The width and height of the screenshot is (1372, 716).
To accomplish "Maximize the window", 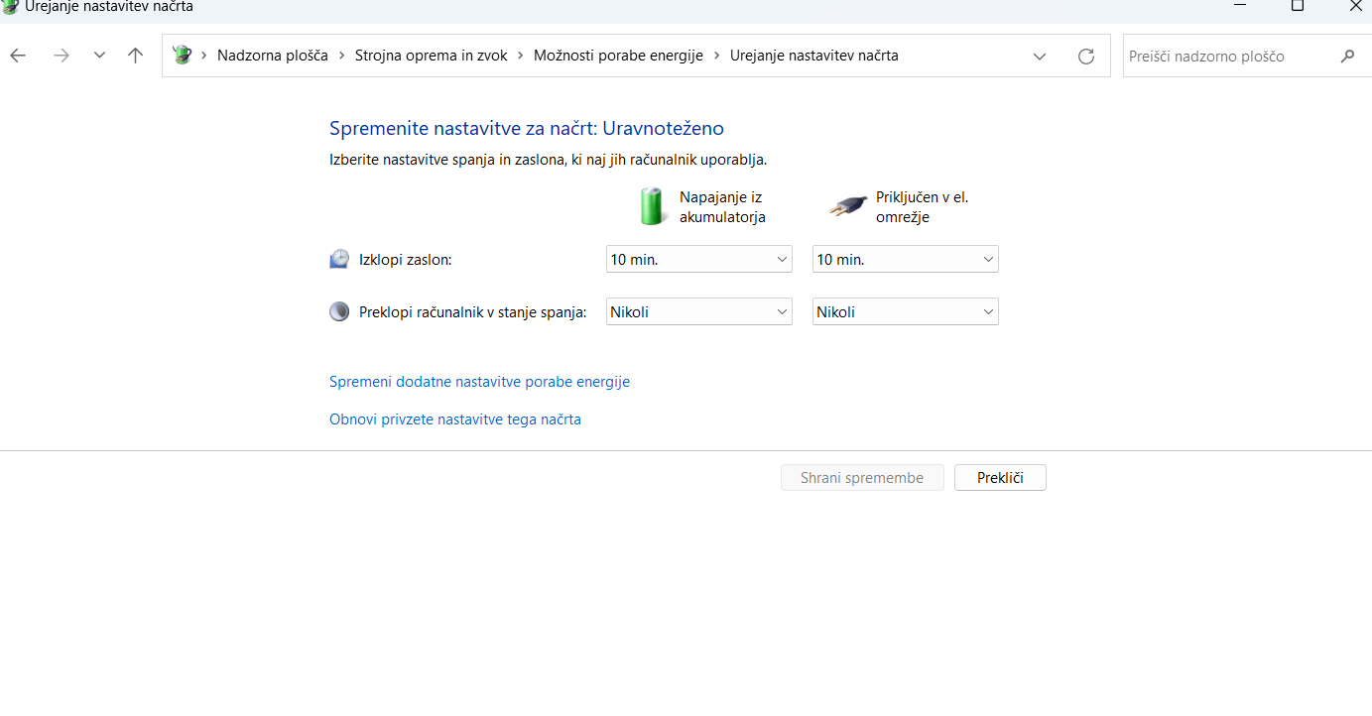I will (x=1297, y=6).
